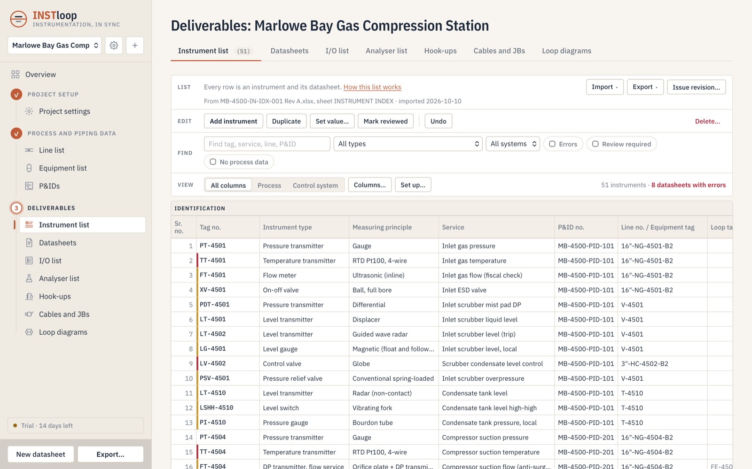This screenshot has height=469, width=752.
Task: Click the Equipment list icon
Action: point(29,168)
